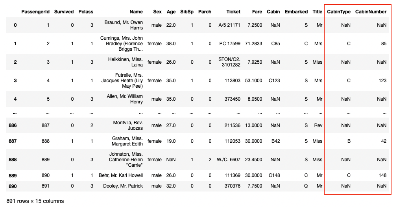Select the CabinNumber column header
Image resolution: width=397 pixels, height=210 pixels.
point(371,12)
